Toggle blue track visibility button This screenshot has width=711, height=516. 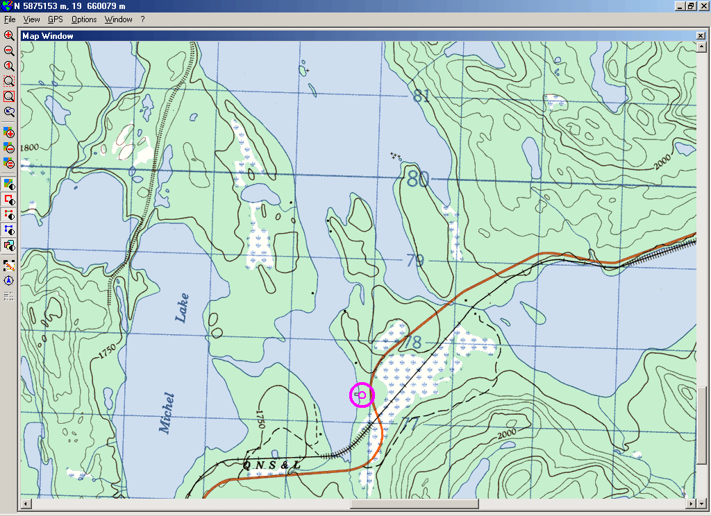pos(9,230)
